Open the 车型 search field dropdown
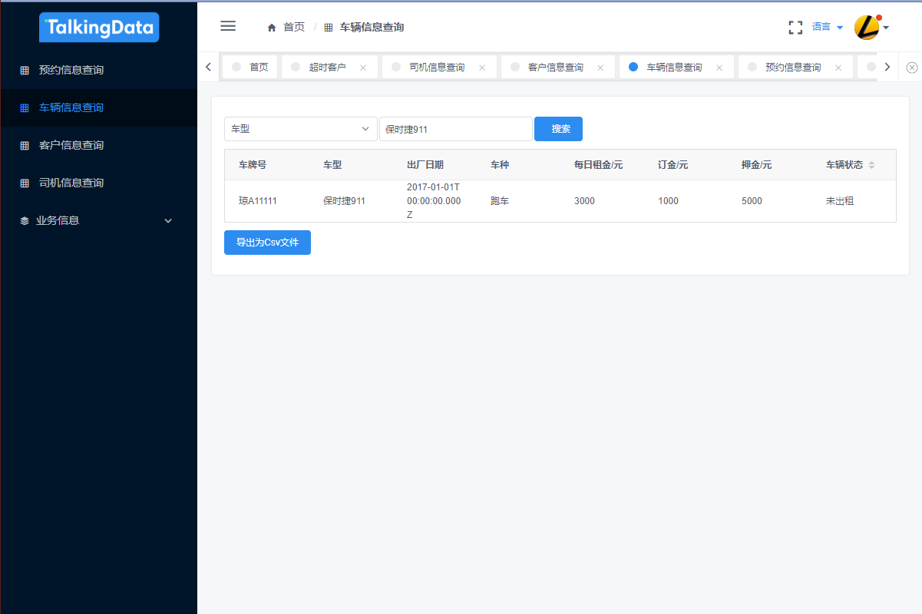The height and width of the screenshot is (614, 922). click(x=301, y=129)
